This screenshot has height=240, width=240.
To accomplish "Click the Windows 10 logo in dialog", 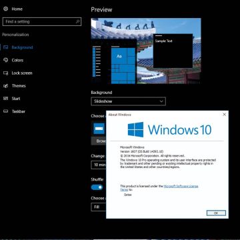I will [x=169, y=129].
